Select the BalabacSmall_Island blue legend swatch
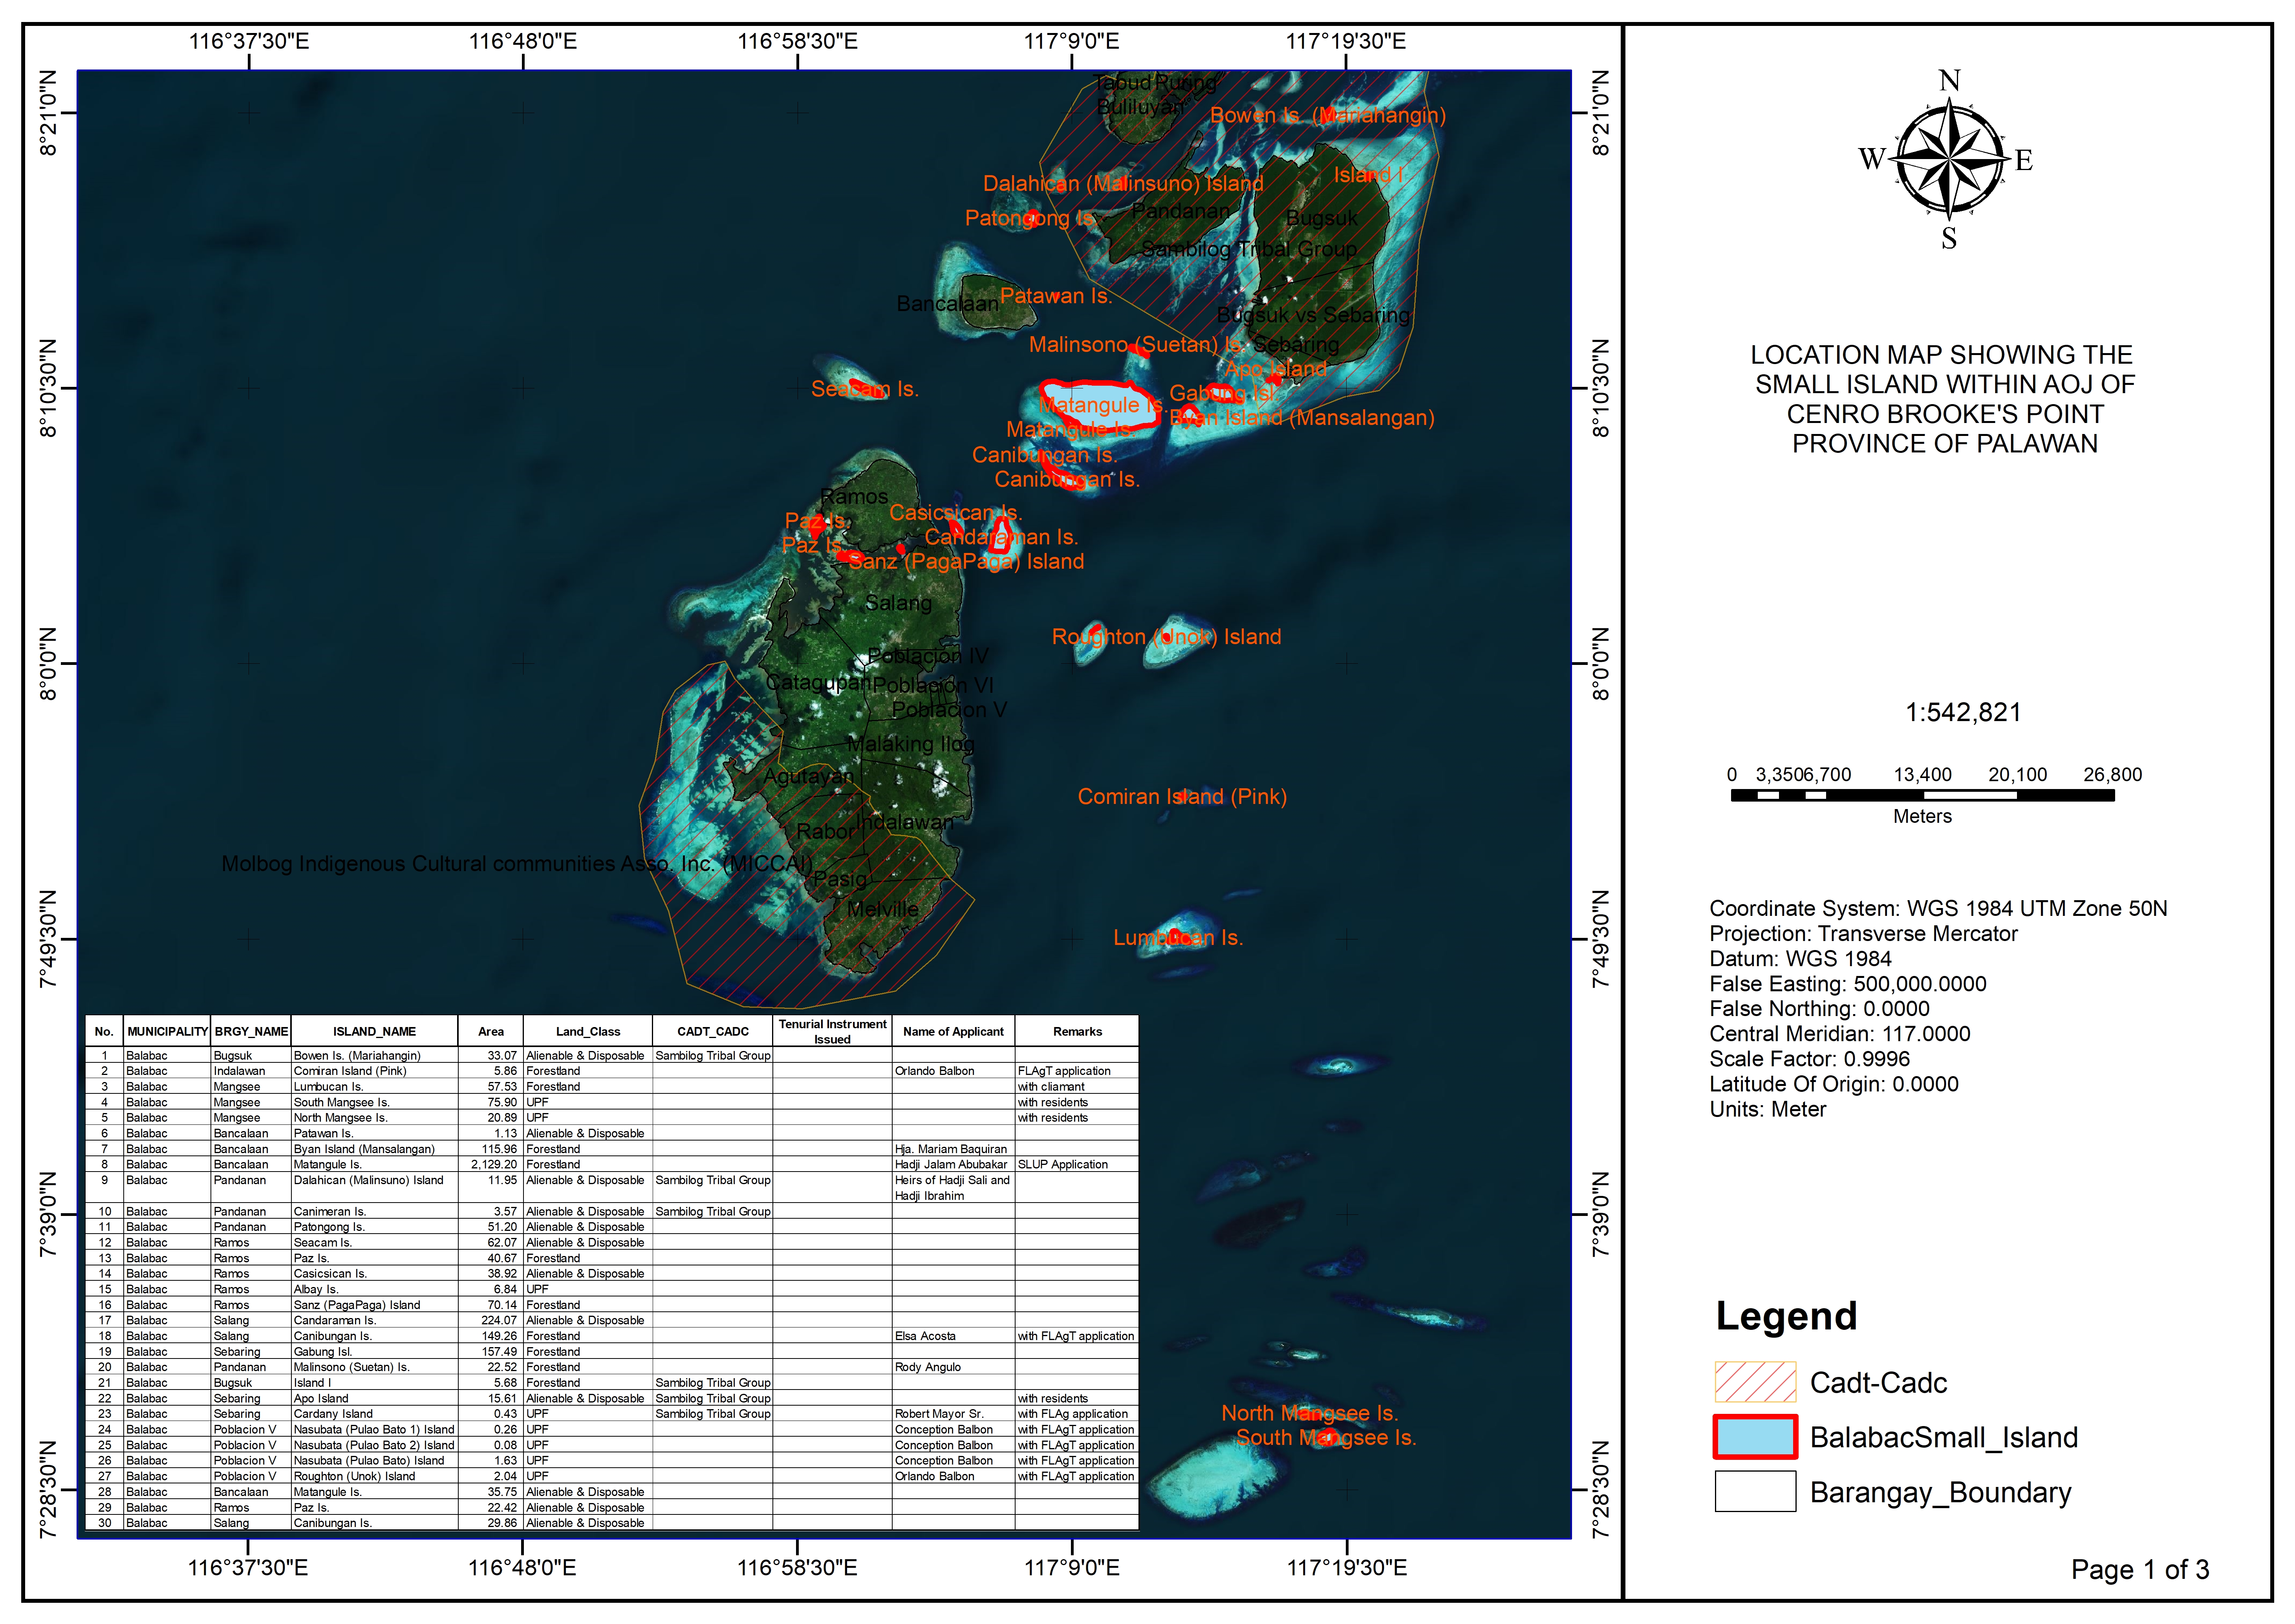Image resolution: width=2295 pixels, height=1624 pixels. (x=1755, y=1437)
